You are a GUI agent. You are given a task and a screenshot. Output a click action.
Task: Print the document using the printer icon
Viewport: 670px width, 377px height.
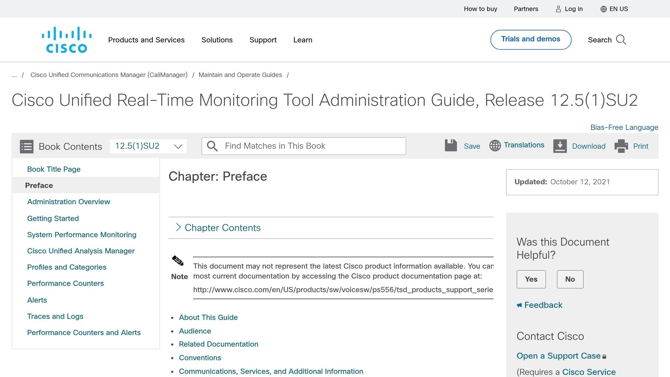coord(621,146)
